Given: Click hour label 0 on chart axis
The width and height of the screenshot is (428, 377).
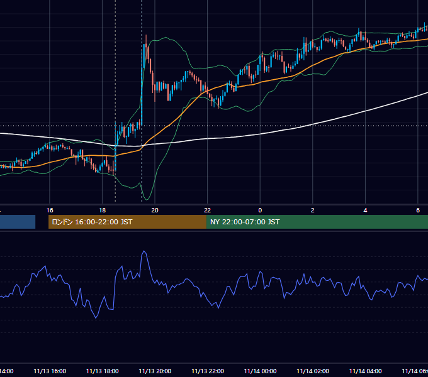Looking at the screenshot, I should (260, 210).
